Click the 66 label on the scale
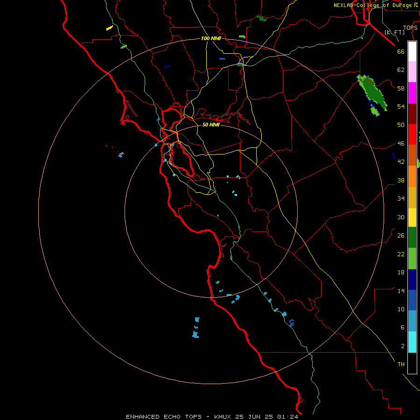This screenshot has height=420, width=420. coord(401,51)
